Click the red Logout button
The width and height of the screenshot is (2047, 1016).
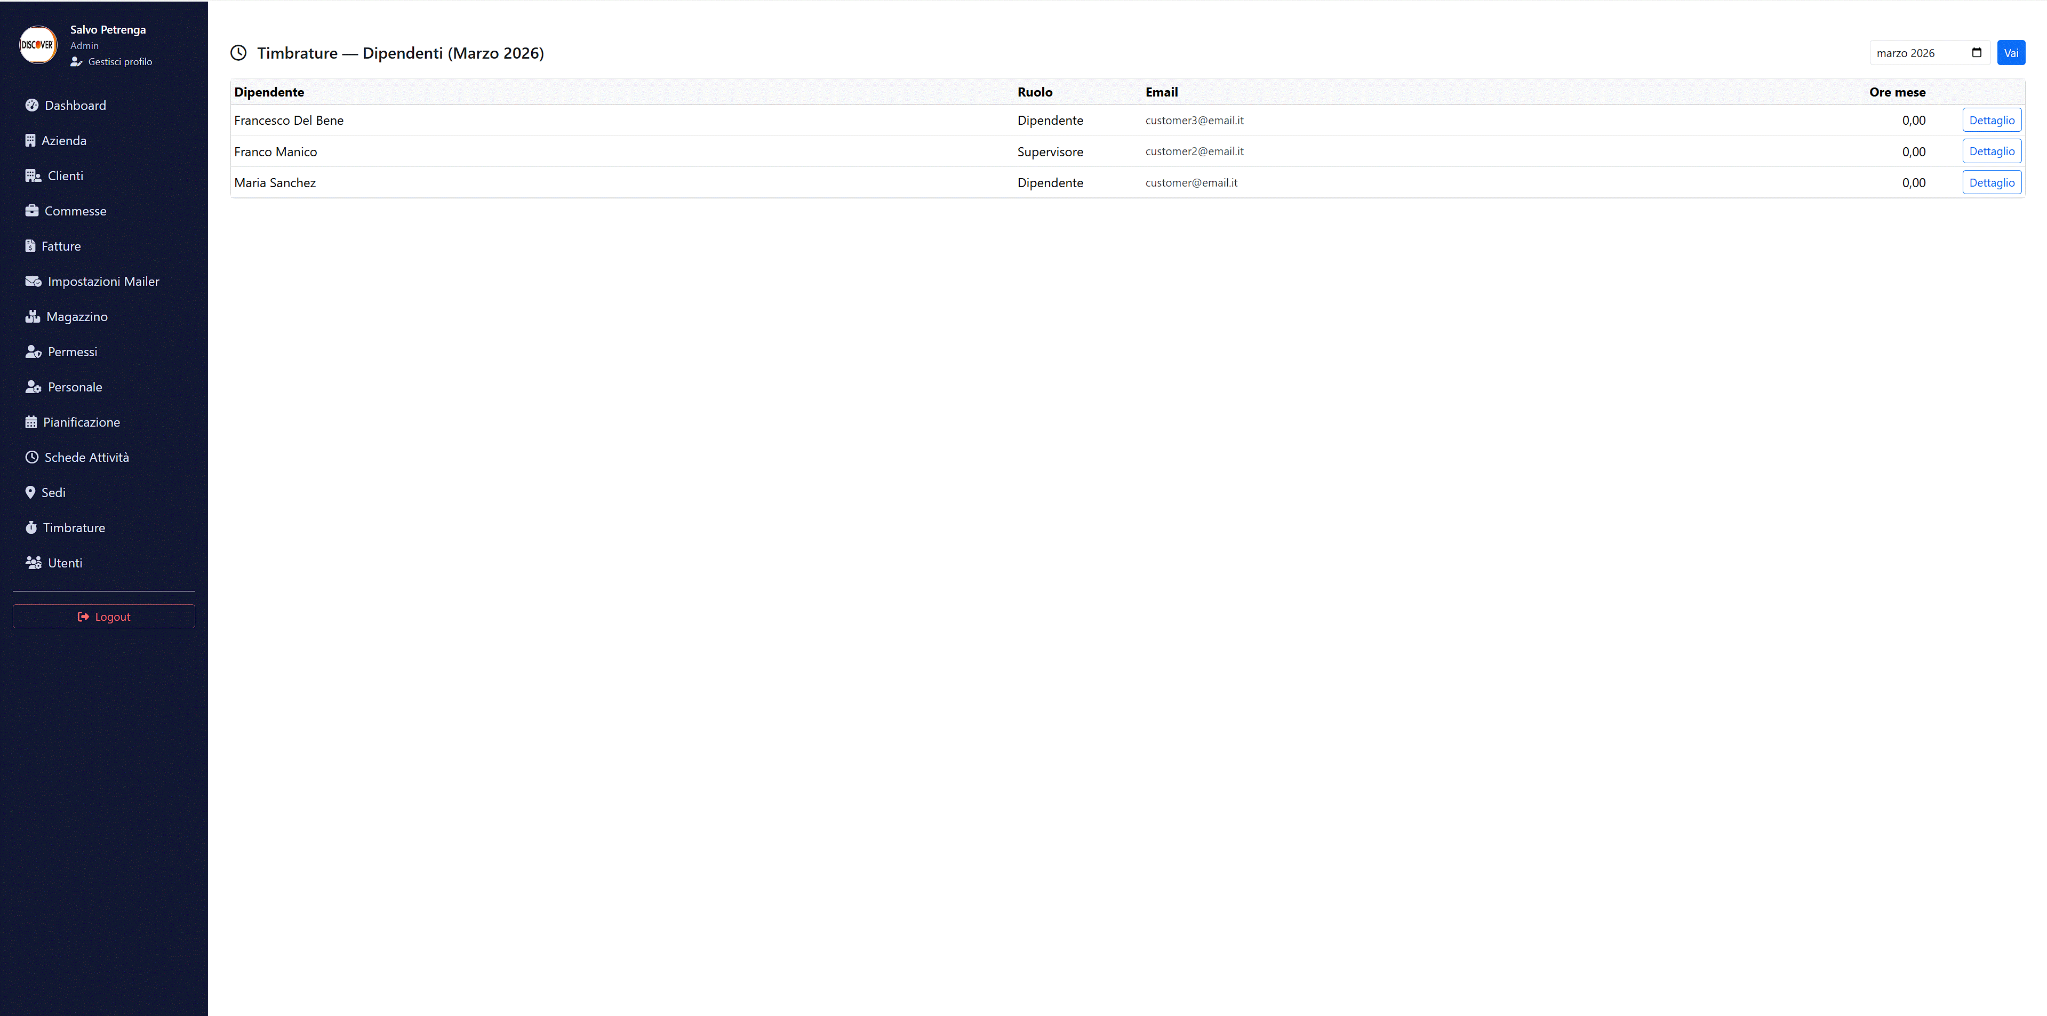[103, 617]
